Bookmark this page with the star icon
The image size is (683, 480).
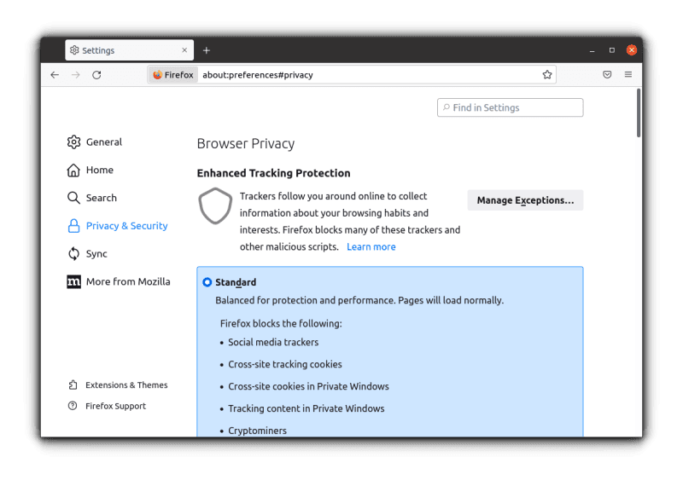[547, 75]
